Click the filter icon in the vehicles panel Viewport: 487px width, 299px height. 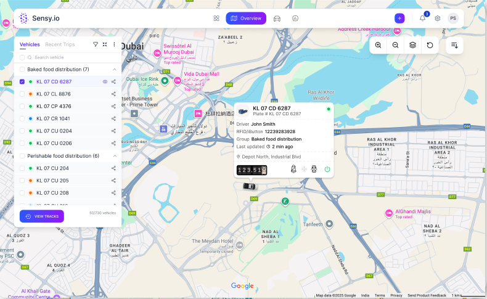[x=96, y=44]
